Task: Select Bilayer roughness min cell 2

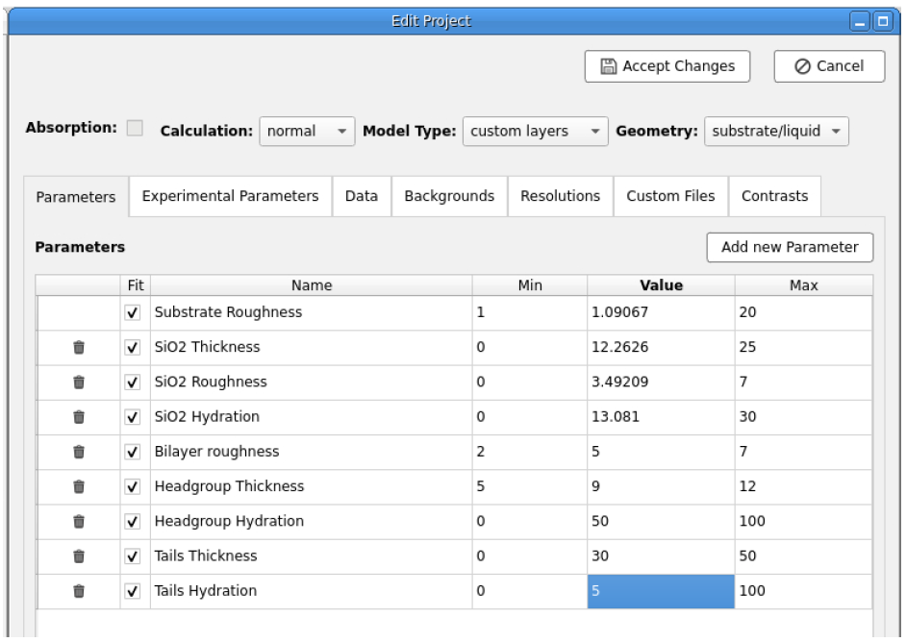Action: (530, 452)
